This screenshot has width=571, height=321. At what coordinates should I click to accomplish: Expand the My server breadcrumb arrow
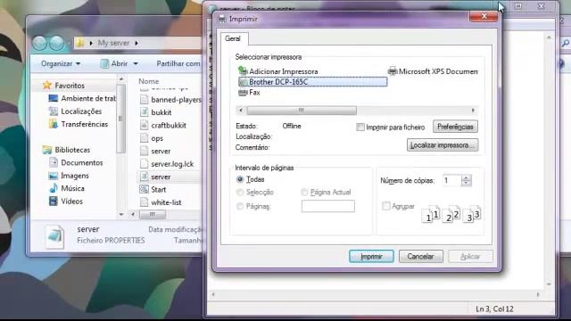137,43
